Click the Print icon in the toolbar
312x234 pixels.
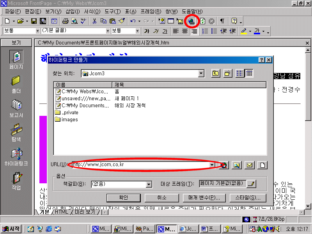(x=65, y=21)
